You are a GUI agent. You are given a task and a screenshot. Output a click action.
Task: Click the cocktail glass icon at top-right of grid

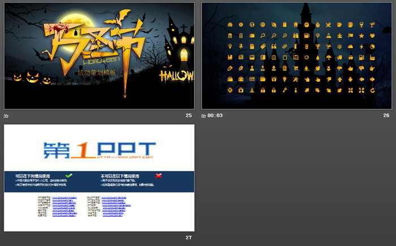[372, 24]
